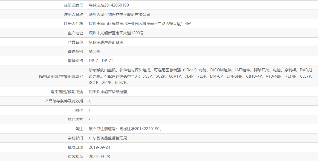Select the label 结构及组成/主要组成成分

(61, 76)
